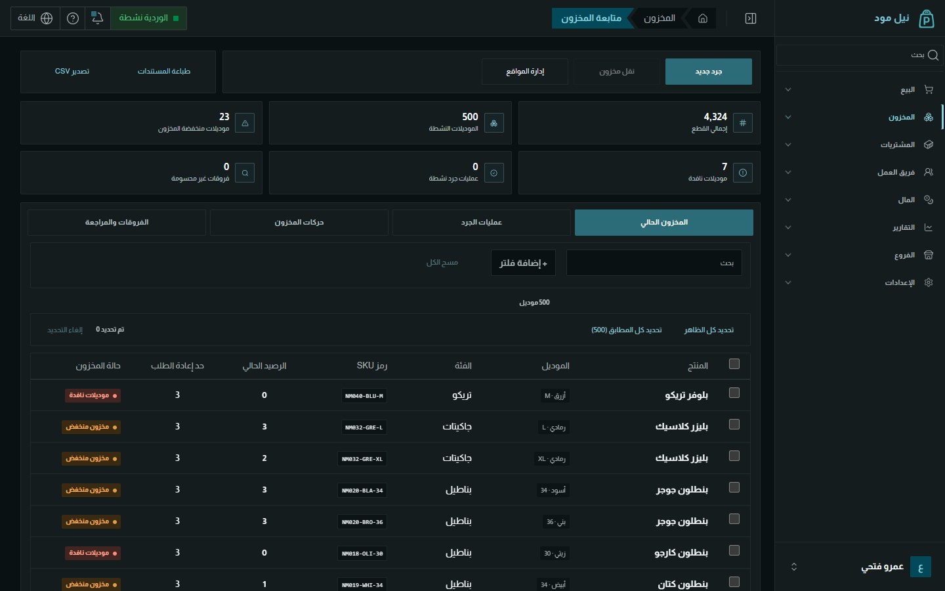This screenshot has height=591, width=945.
Task: Expand the المال section chevron
Action: 788,200
